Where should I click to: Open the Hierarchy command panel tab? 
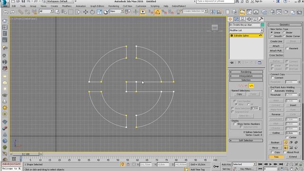243,19
